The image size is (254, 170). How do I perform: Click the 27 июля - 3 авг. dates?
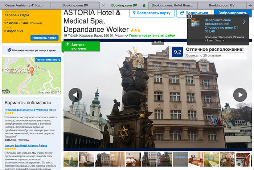tap(17, 23)
